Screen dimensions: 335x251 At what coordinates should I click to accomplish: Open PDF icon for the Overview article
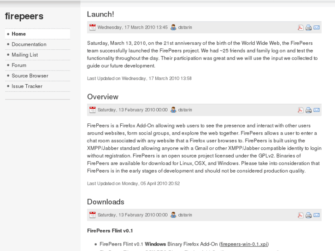300,110
